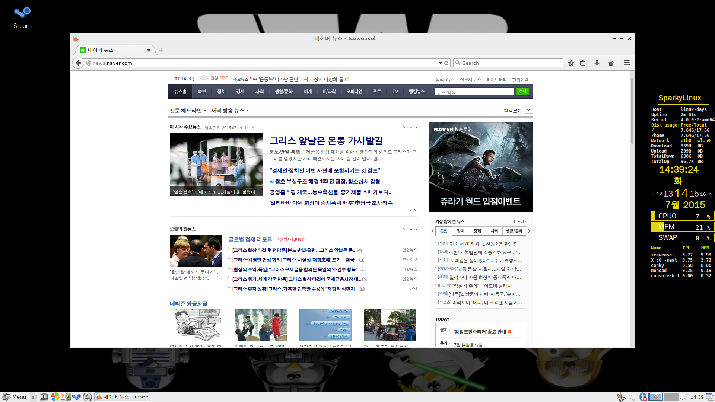This screenshot has height=402, width=715.
Task: Close the 네이버 뉴스 browser tab
Action: click(149, 50)
